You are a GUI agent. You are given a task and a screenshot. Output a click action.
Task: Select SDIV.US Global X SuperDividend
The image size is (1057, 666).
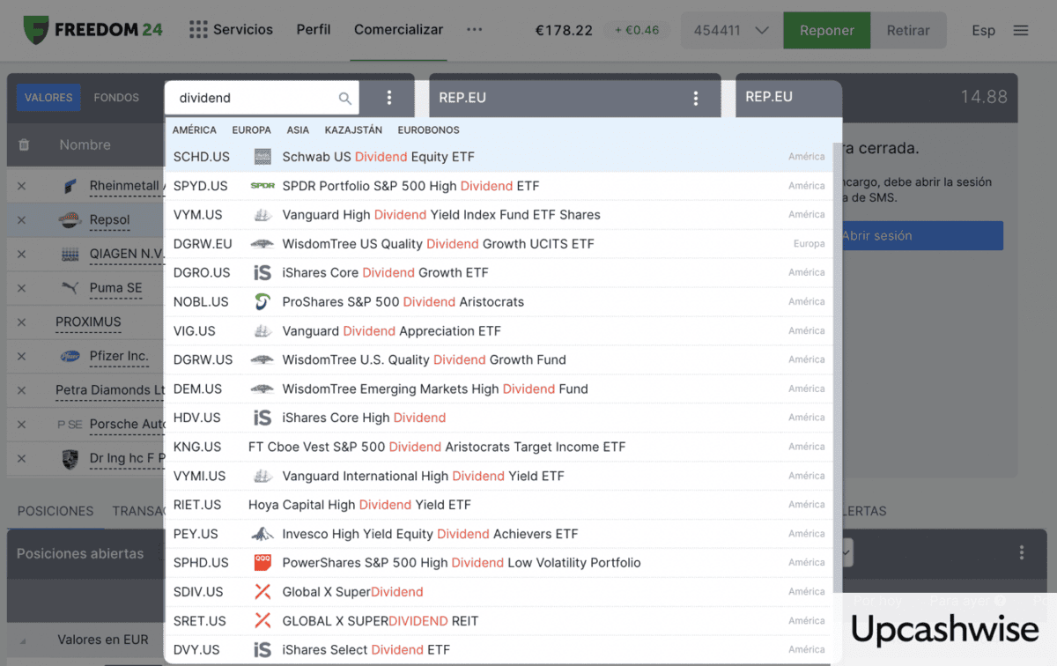[x=499, y=591]
